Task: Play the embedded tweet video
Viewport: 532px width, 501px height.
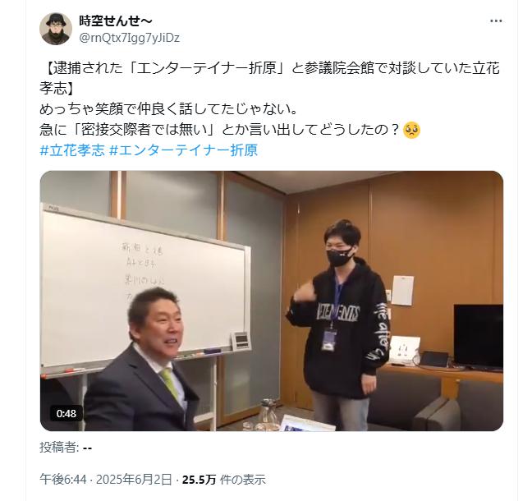Action: pos(272,301)
